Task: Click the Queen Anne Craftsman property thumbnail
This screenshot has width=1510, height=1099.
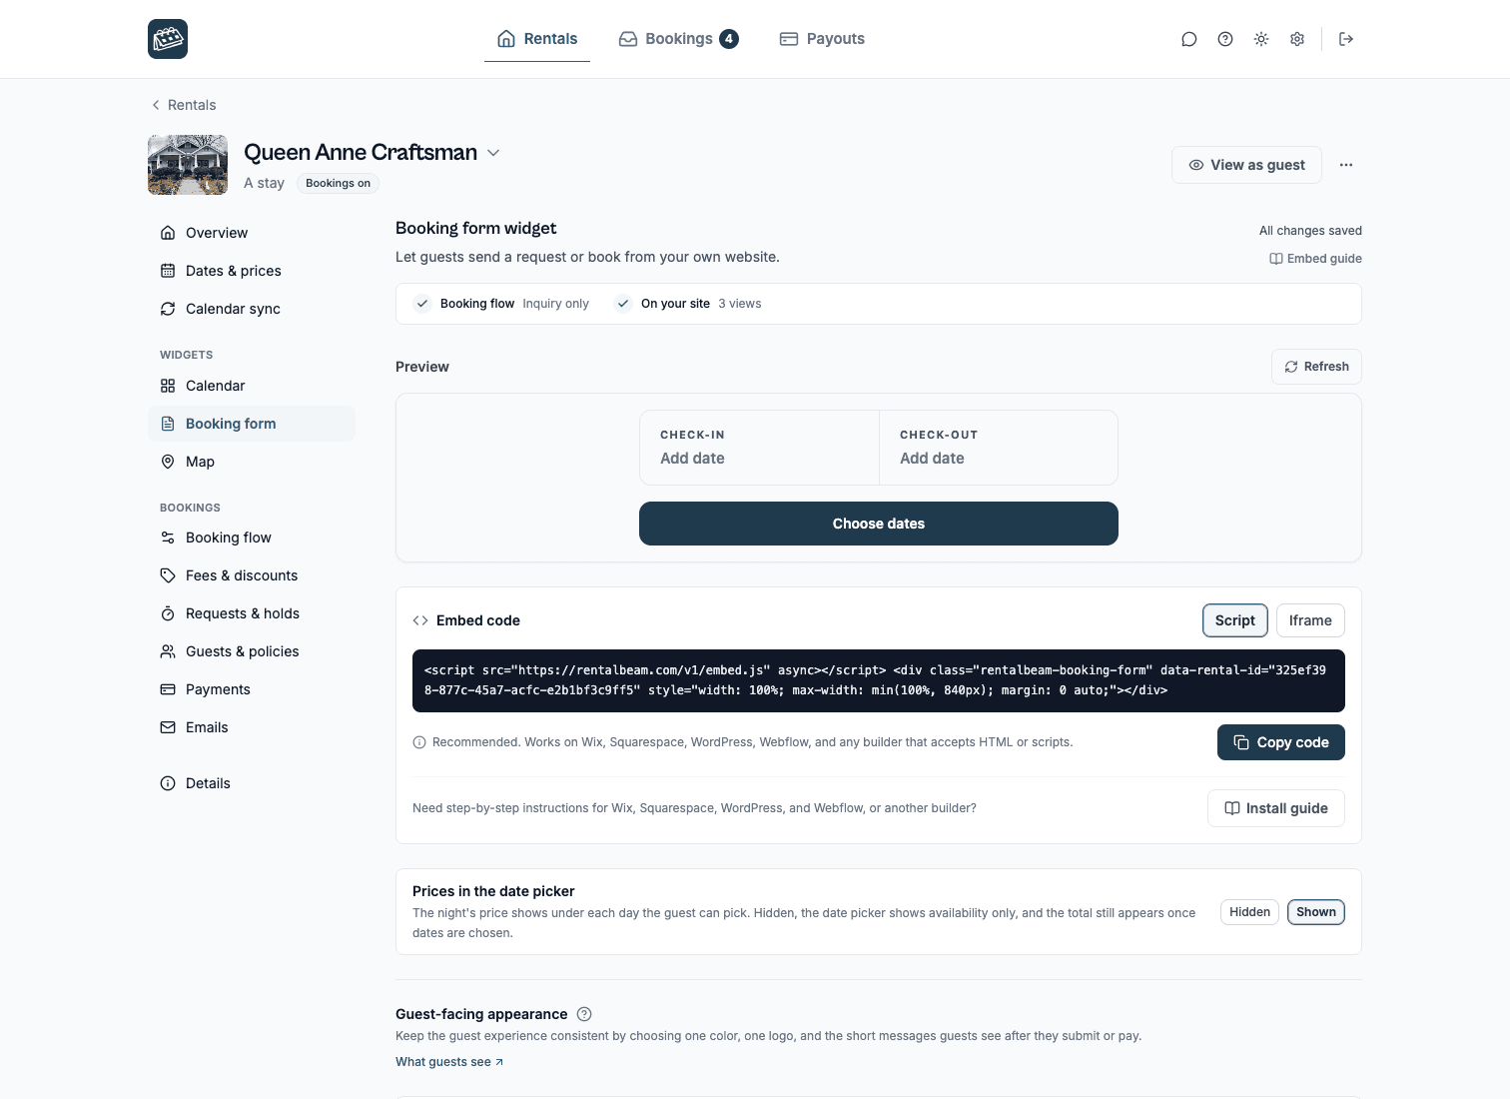Action: (x=188, y=165)
